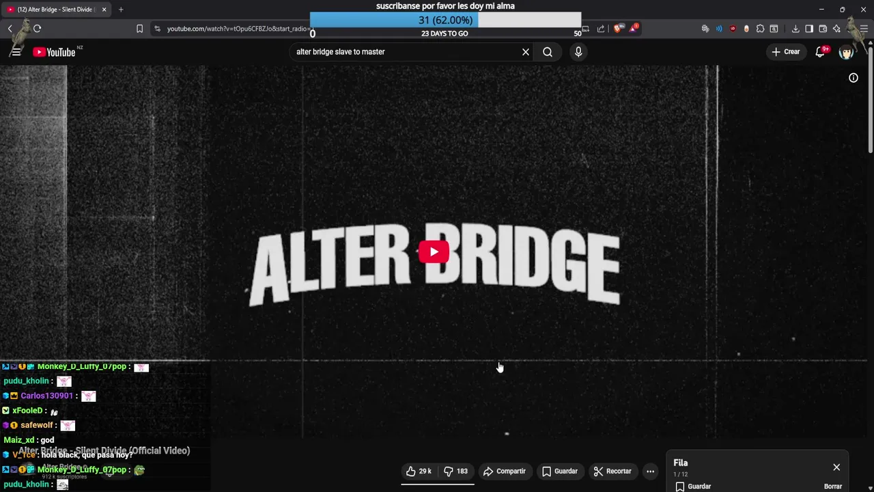Click Borrar in the queue panel
Image resolution: width=874 pixels, height=492 pixels.
click(x=833, y=487)
